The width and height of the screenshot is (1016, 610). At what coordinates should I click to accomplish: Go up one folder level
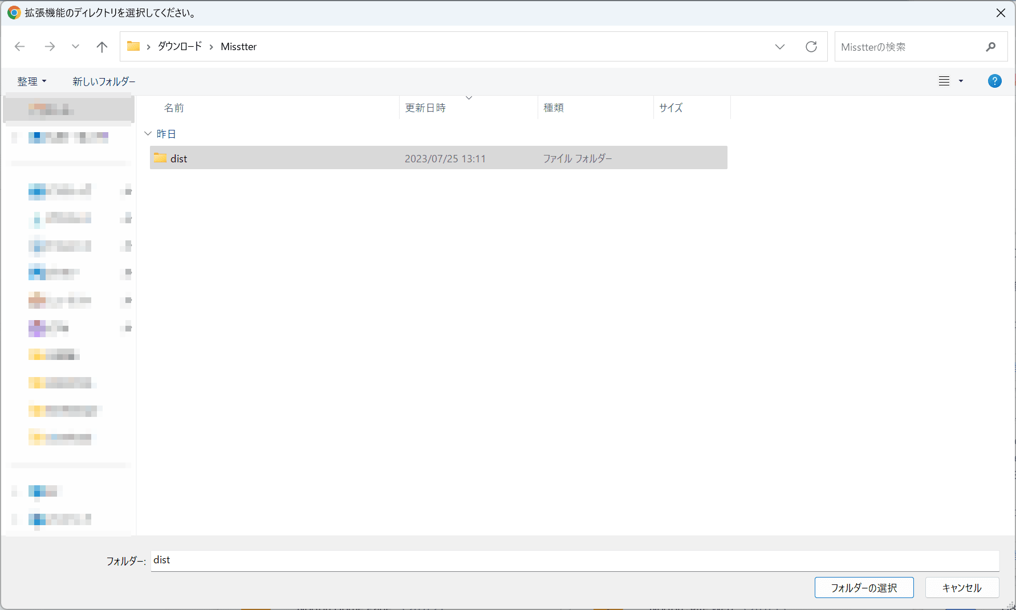(x=101, y=46)
